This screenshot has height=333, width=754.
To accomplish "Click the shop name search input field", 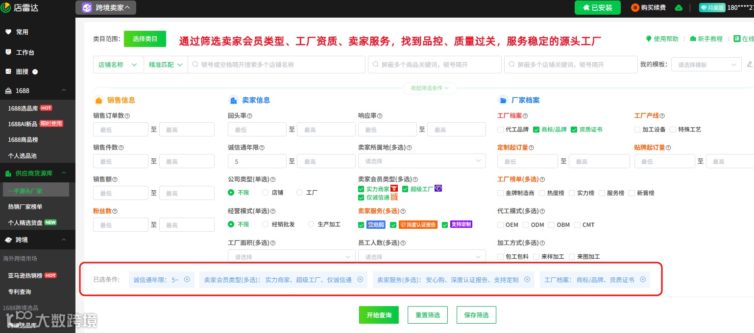I will coord(277,65).
